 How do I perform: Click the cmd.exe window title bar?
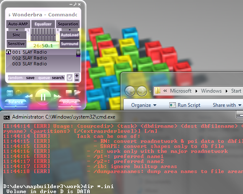pyautogui.click(x=64, y=117)
